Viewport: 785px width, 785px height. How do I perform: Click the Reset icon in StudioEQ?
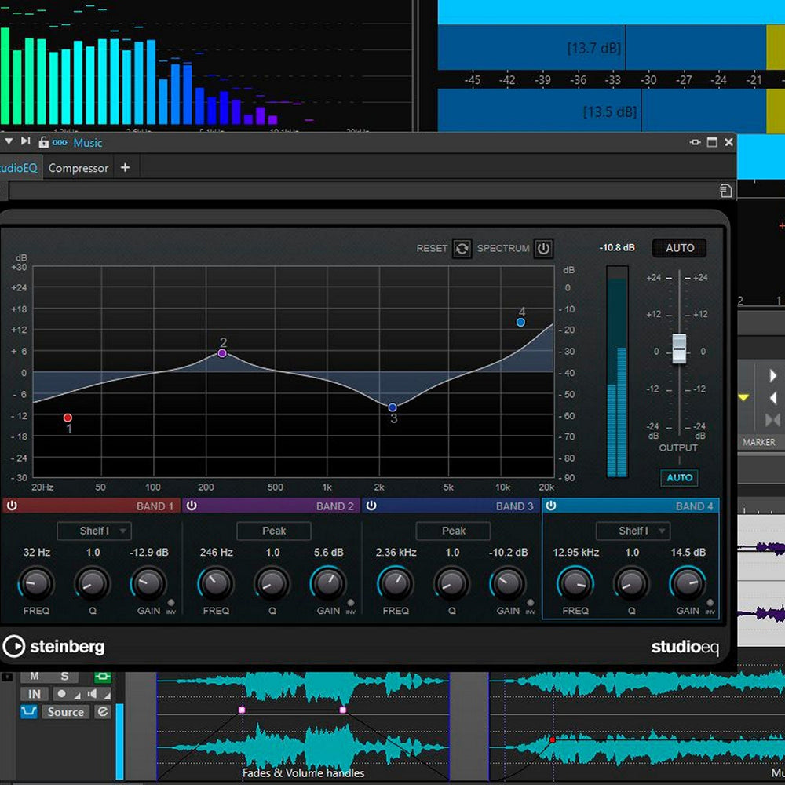click(462, 249)
